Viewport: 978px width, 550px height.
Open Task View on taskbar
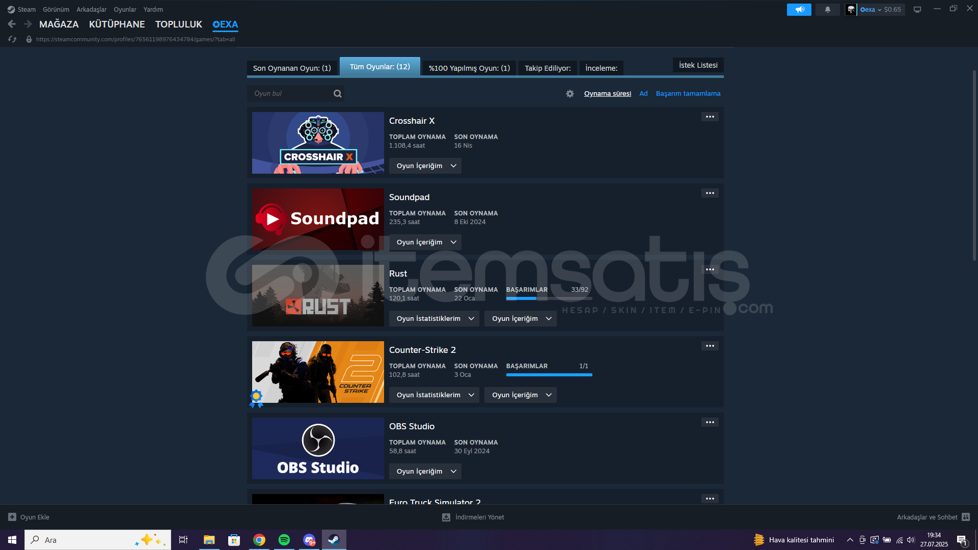[183, 540]
